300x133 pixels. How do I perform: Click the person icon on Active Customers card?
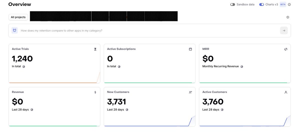[x=286, y=92]
